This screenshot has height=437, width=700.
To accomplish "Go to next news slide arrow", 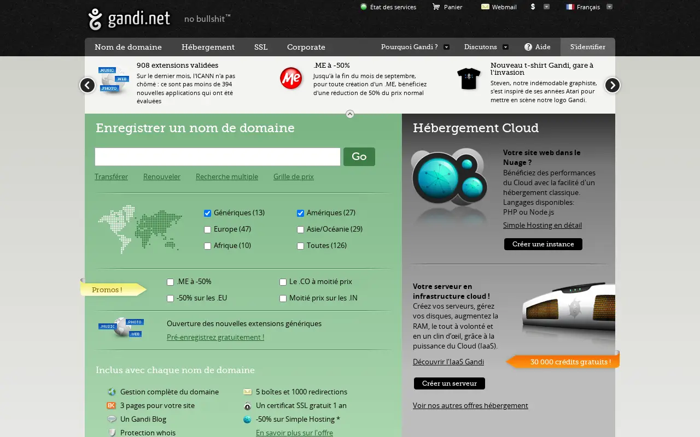I will point(612,85).
